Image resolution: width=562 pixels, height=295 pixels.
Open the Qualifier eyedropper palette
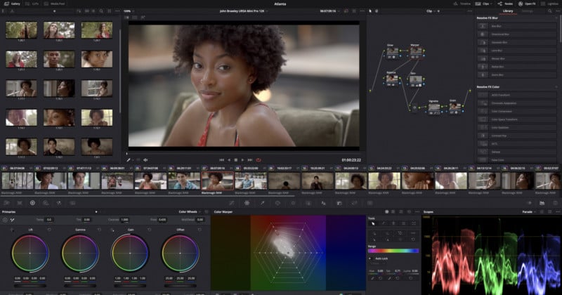point(262,203)
